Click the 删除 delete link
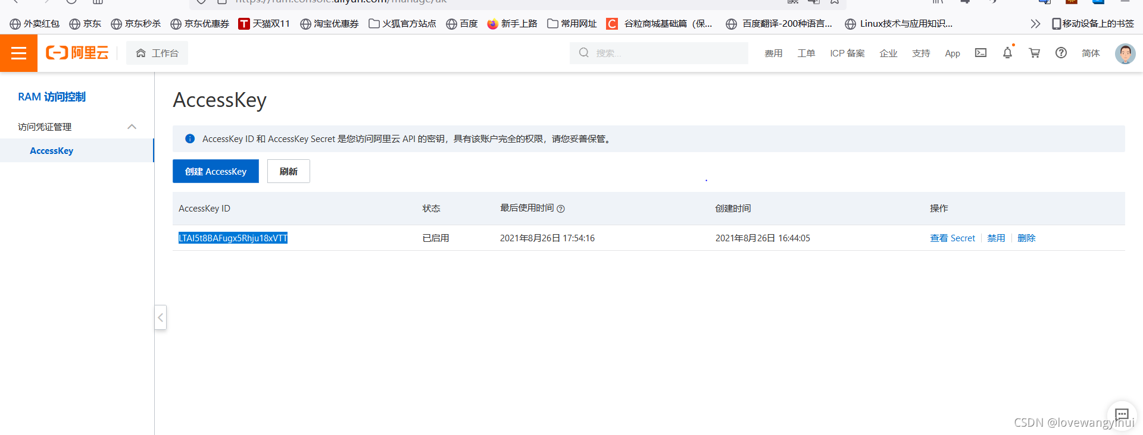 (x=1026, y=238)
